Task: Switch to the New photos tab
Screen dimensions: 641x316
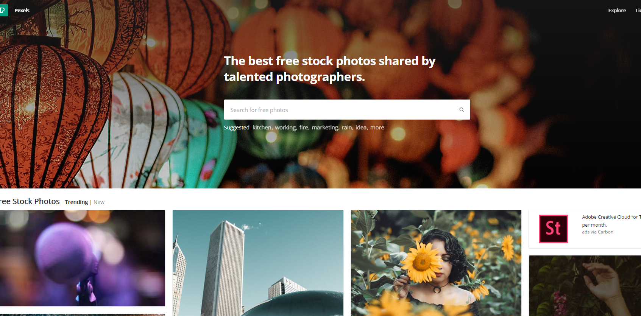Action: 99,202
